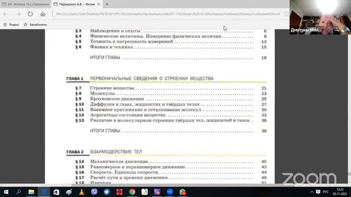Go back using the browser back arrow
Viewport: 351px width, 197px height.
tap(6, 14)
